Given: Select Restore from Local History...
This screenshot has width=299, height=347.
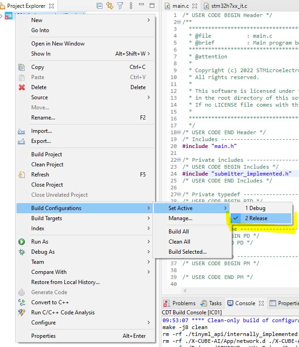Looking at the screenshot, I should point(85,282).
